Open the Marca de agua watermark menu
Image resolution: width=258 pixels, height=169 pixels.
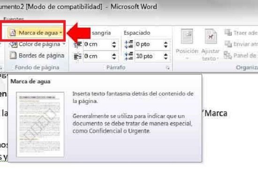coord(35,33)
